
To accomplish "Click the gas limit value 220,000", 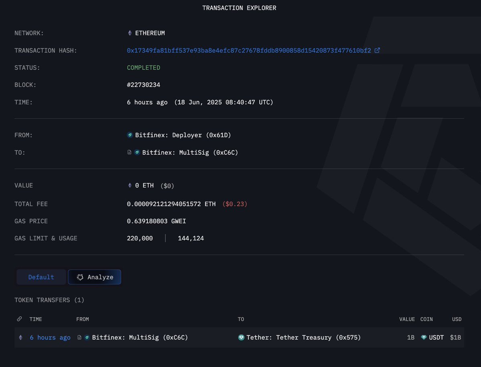I will 140,238.
